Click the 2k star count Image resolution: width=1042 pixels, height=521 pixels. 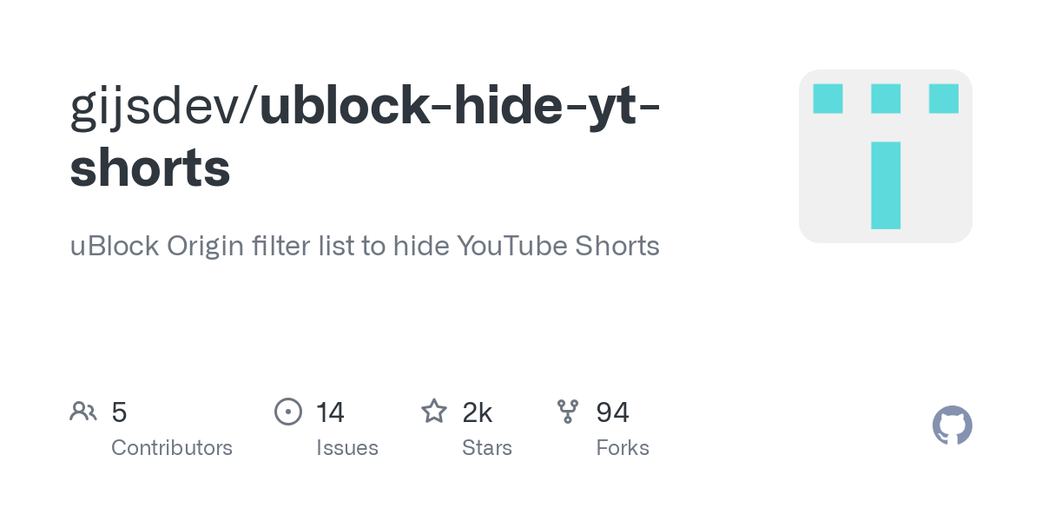[478, 412]
